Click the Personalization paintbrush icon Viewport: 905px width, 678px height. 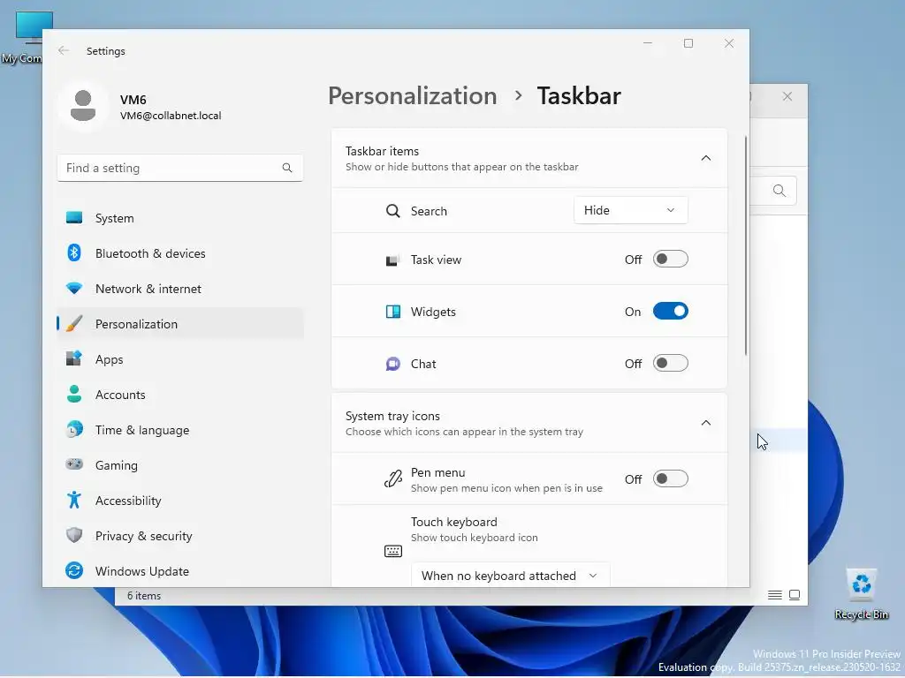pos(74,323)
